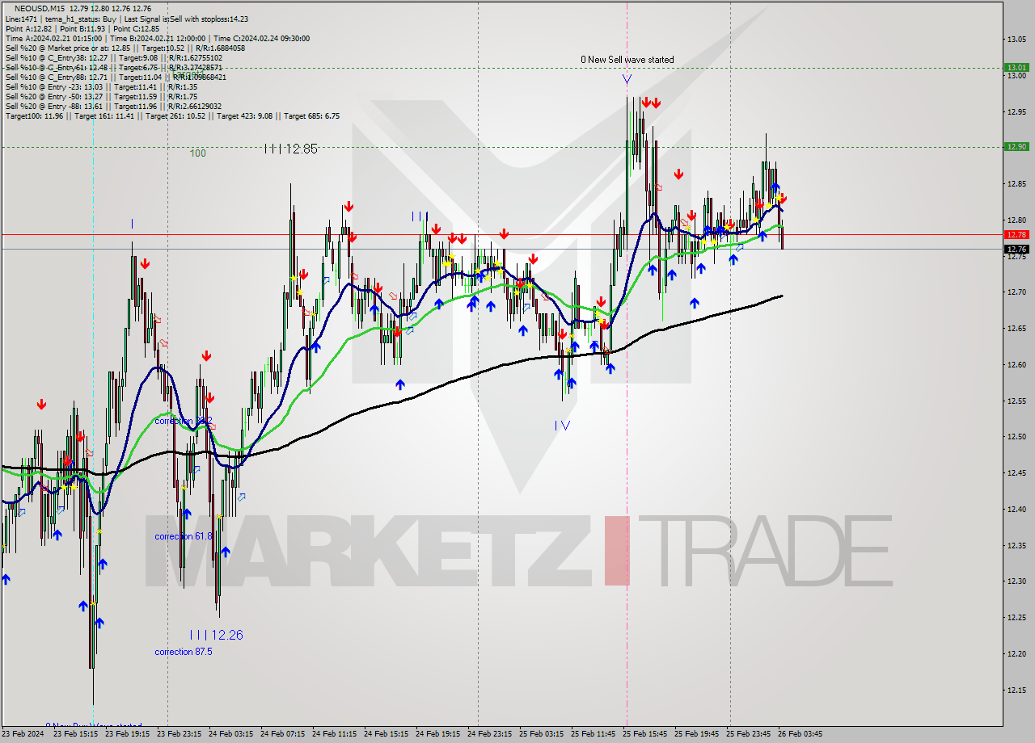Click the '25 Feb 15:45' time label
The width and height of the screenshot is (1035, 743).
pyautogui.click(x=644, y=734)
